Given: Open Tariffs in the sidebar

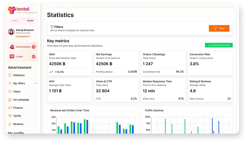Looking at the screenshot, I should [17, 116].
